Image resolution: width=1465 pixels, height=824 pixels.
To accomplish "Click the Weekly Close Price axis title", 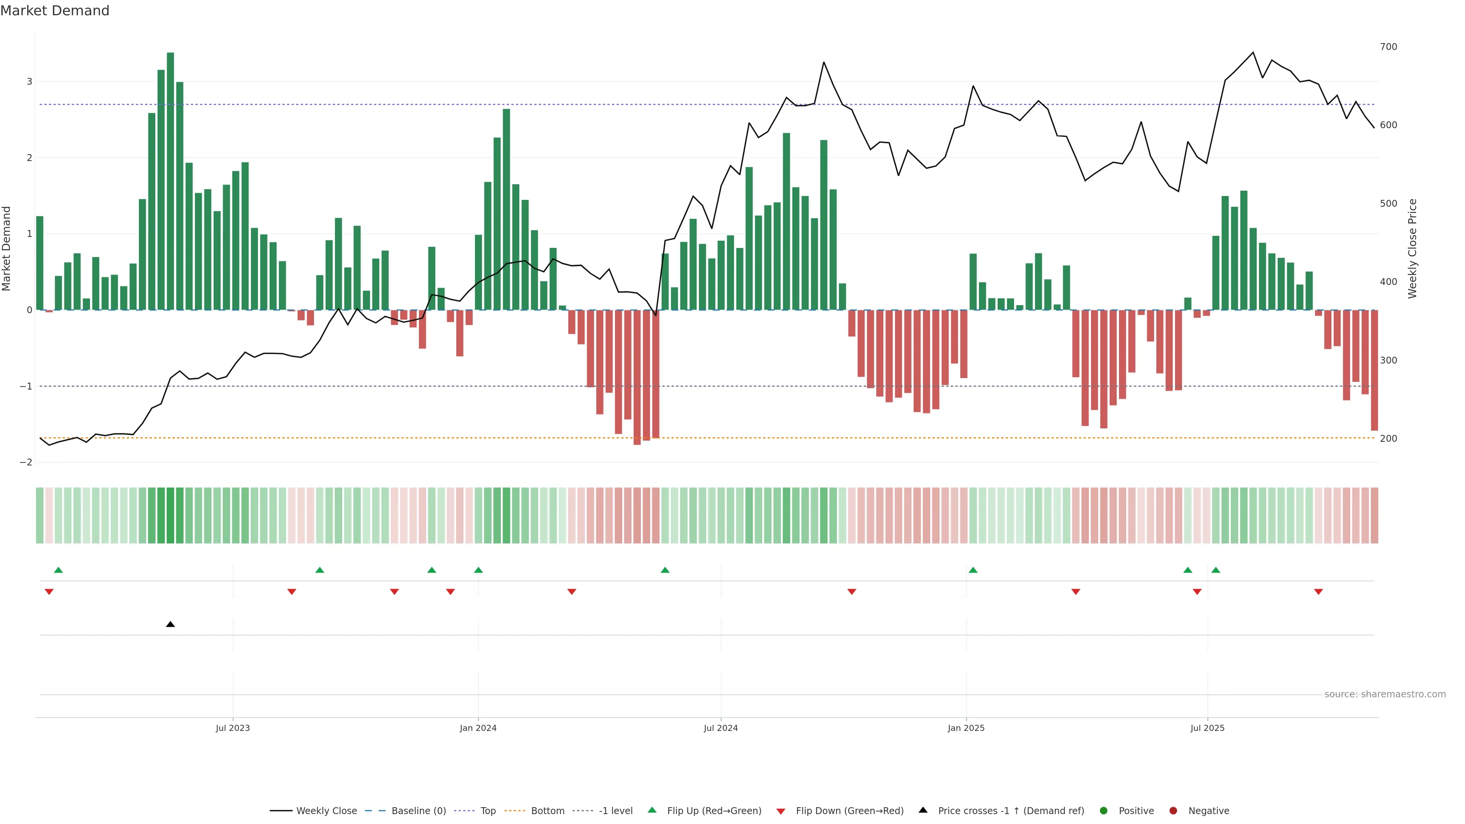I will (1412, 248).
